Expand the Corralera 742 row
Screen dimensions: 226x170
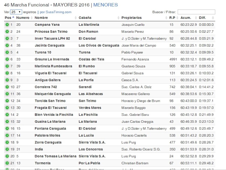click(7, 87)
